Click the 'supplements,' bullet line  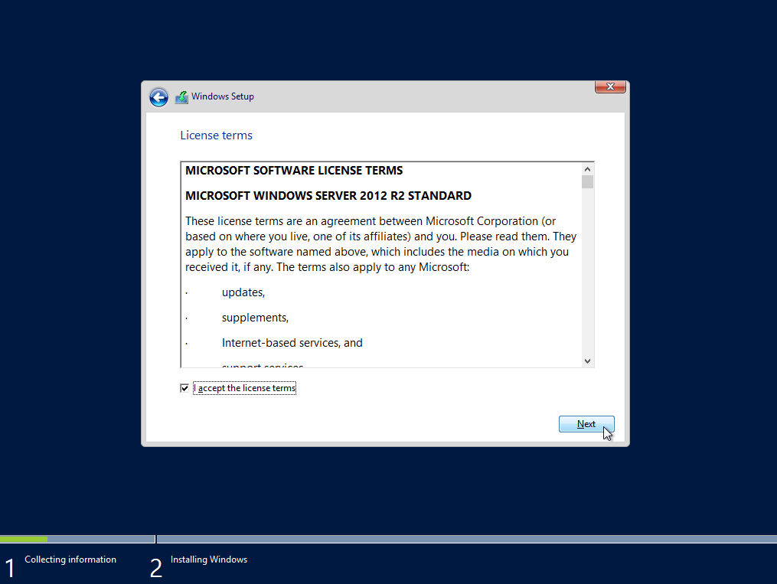click(255, 318)
